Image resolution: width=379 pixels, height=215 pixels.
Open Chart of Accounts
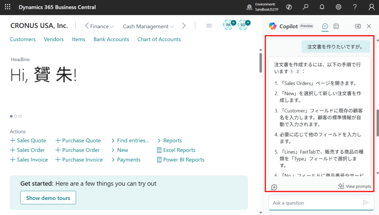point(159,39)
